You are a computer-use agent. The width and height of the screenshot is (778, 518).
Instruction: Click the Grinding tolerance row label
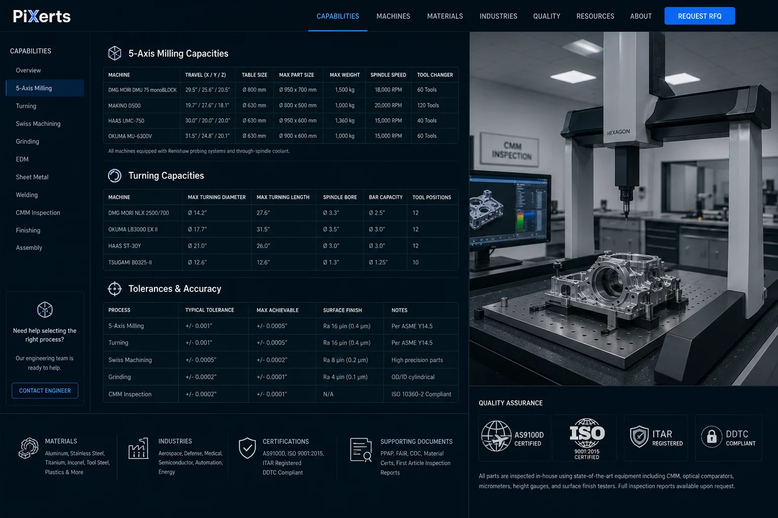120,377
